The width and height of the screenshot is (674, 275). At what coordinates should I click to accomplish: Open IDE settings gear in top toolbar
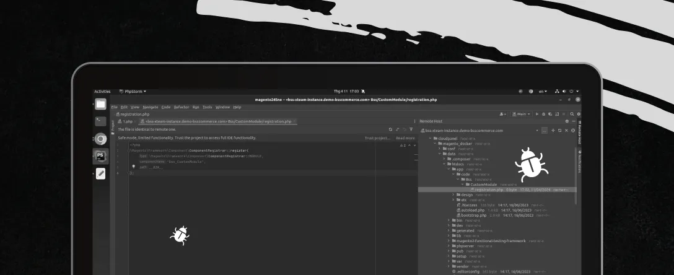(579, 115)
